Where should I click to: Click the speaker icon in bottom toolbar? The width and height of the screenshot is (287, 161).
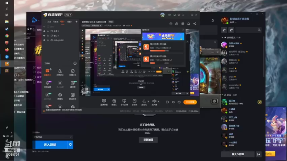tap(154, 101)
